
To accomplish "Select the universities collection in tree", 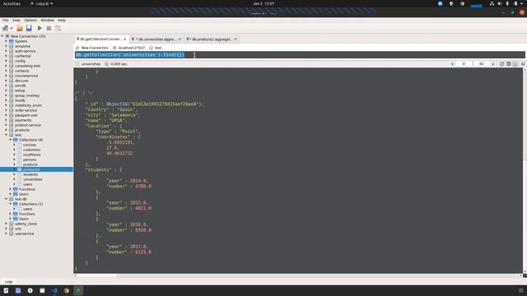I will [x=33, y=179].
